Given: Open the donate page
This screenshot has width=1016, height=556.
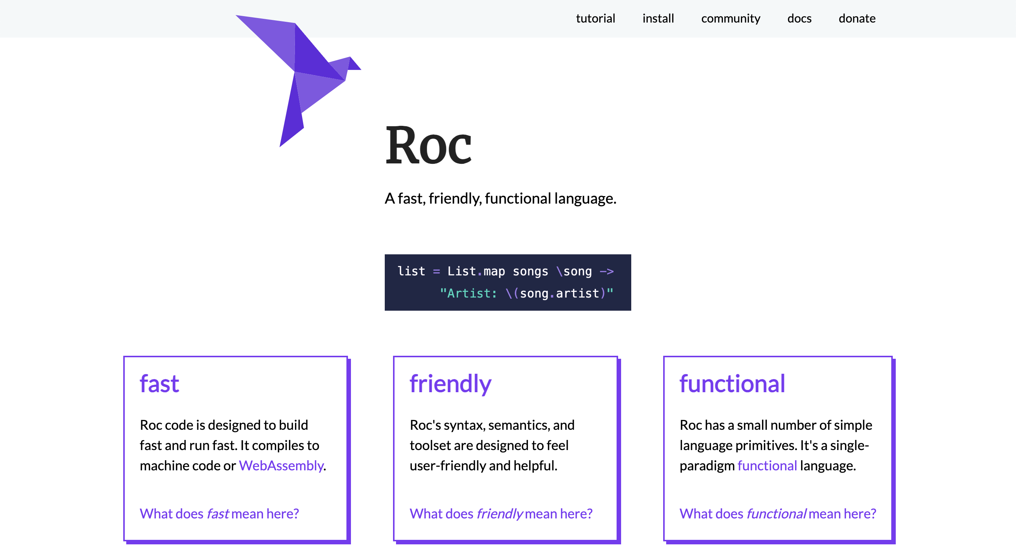Looking at the screenshot, I should (x=857, y=18).
